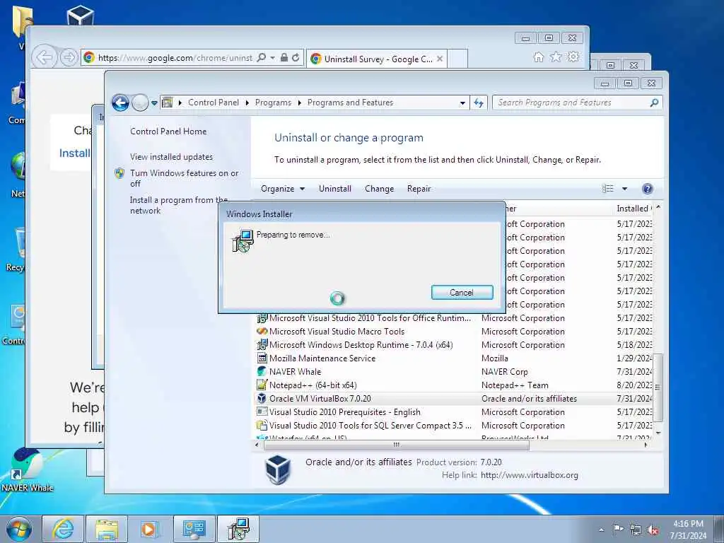Click the refresh button beside address bar
724x543 pixels.
[479, 103]
